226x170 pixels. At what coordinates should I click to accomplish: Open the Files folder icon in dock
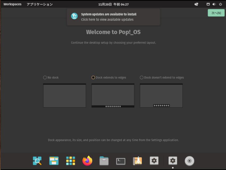coord(104,161)
